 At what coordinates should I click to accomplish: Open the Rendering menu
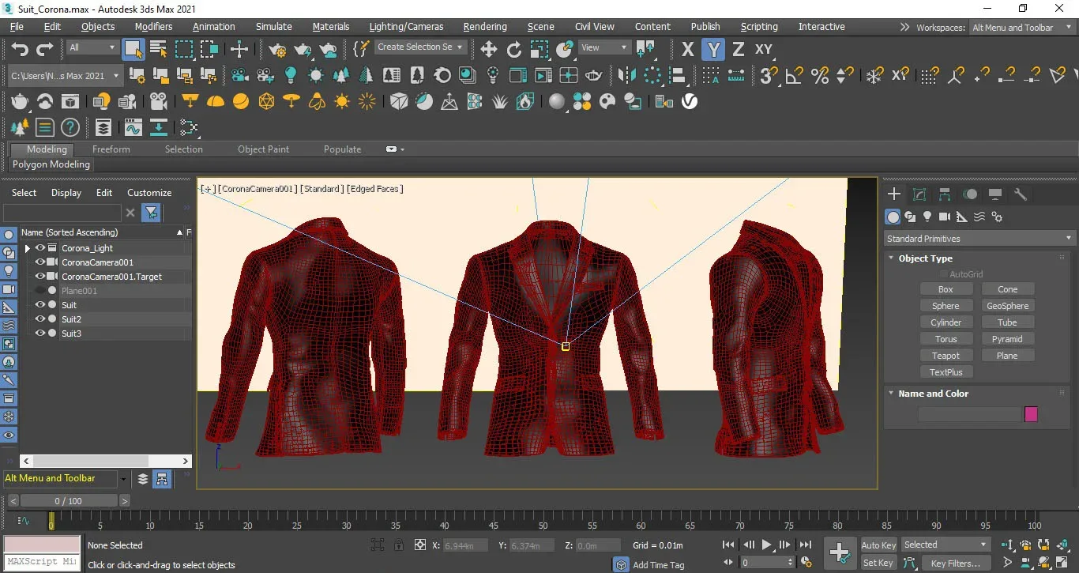coord(485,27)
